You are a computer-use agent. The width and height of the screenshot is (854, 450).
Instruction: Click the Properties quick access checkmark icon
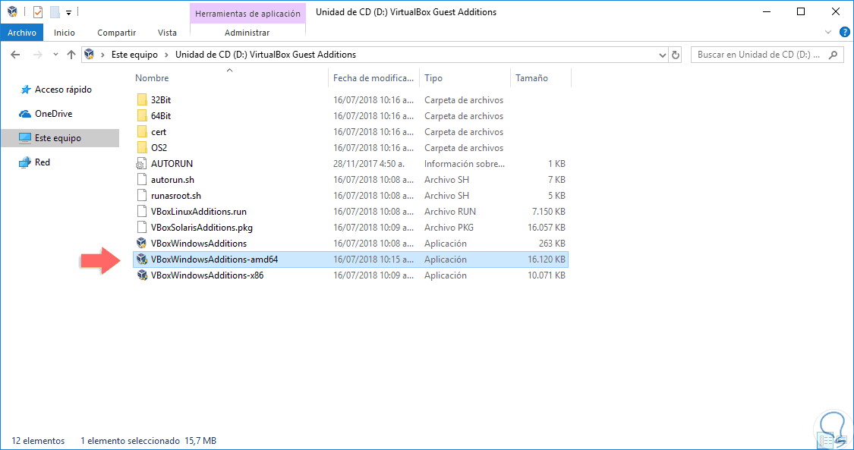[x=38, y=12]
